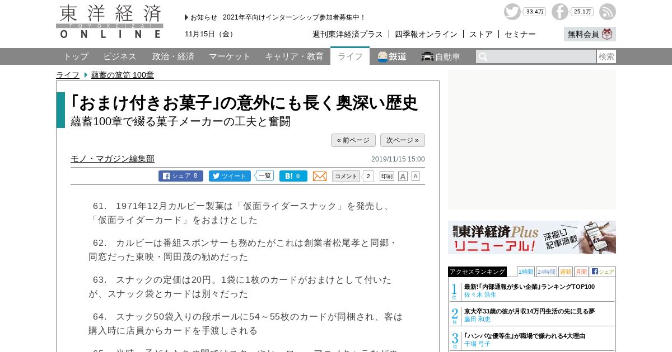The image size is (672, 352).
Task: Open the トップ navigation tab
Action: click(76, 56)
